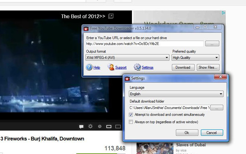Open Slaves of Dubai video thumbnail
This screenshot has width=246, height=154.
pos(155,148)
